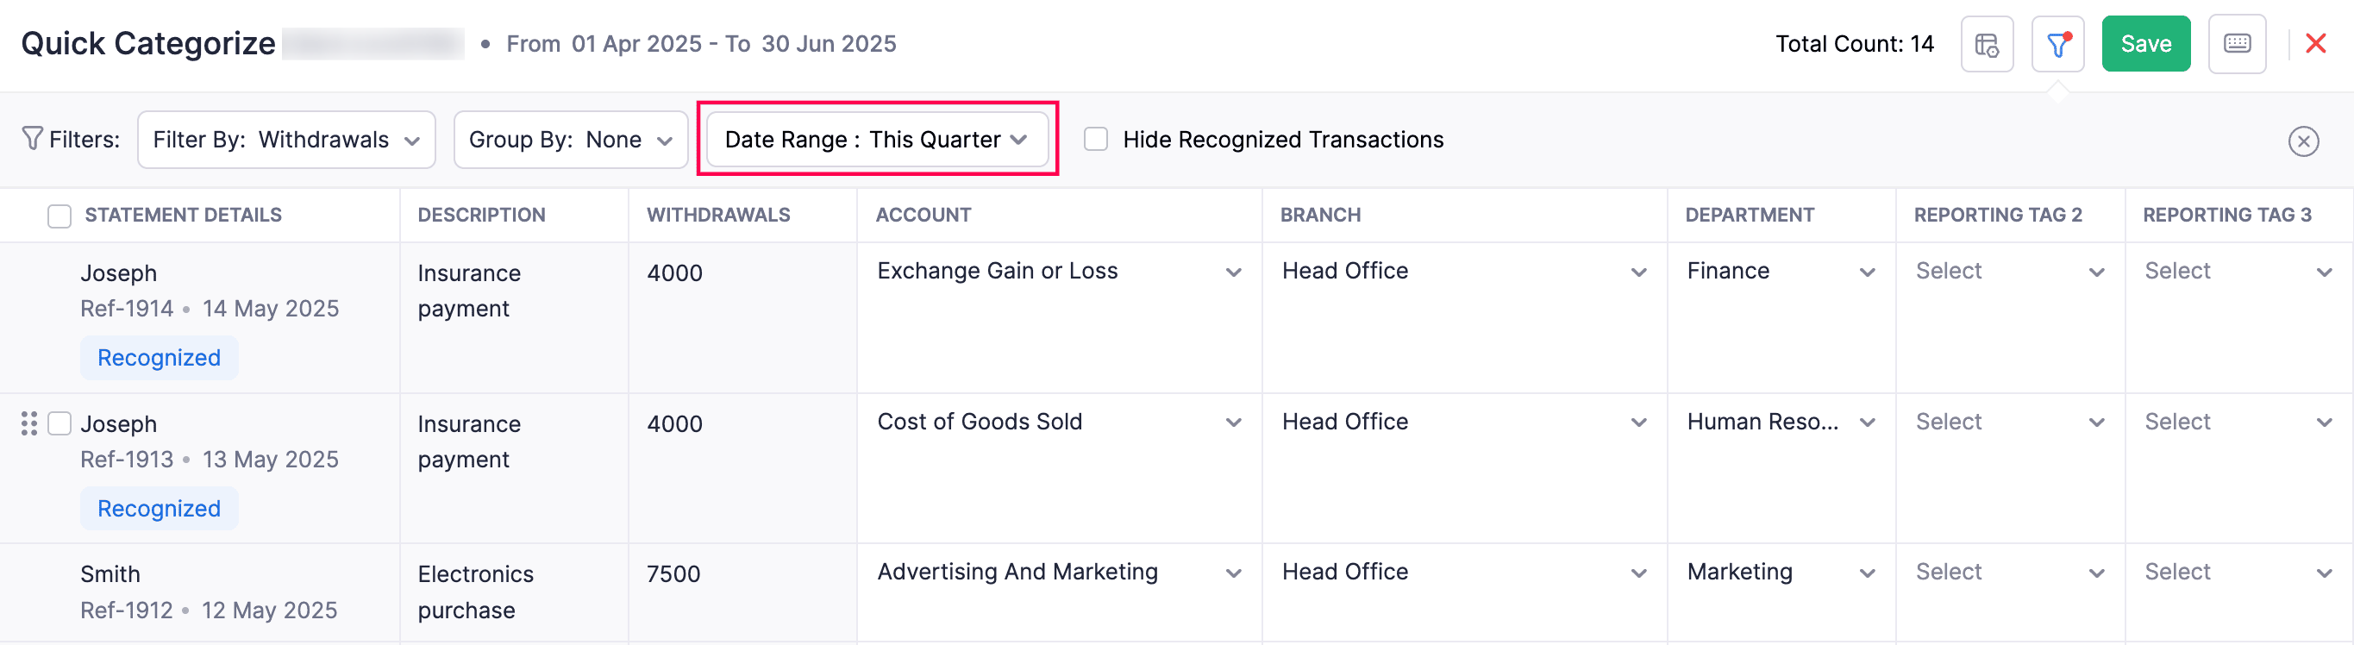Image resolution: width=2354 pixels, height=645 pixels.
Task: Open the column customization settings icon
Action: 1987,43
